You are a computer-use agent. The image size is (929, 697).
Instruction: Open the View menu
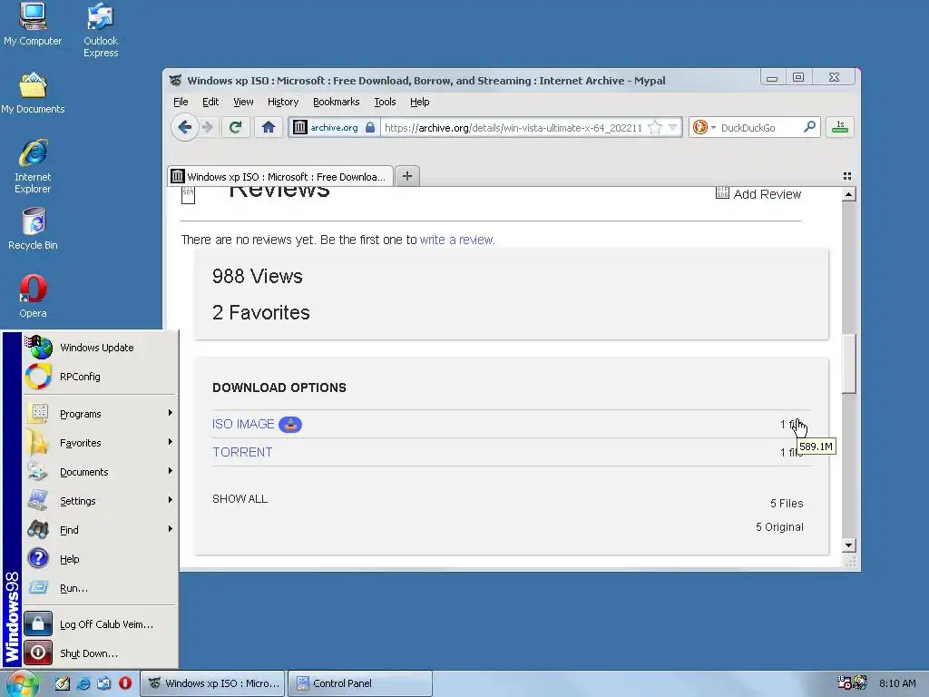click(243, 102)
